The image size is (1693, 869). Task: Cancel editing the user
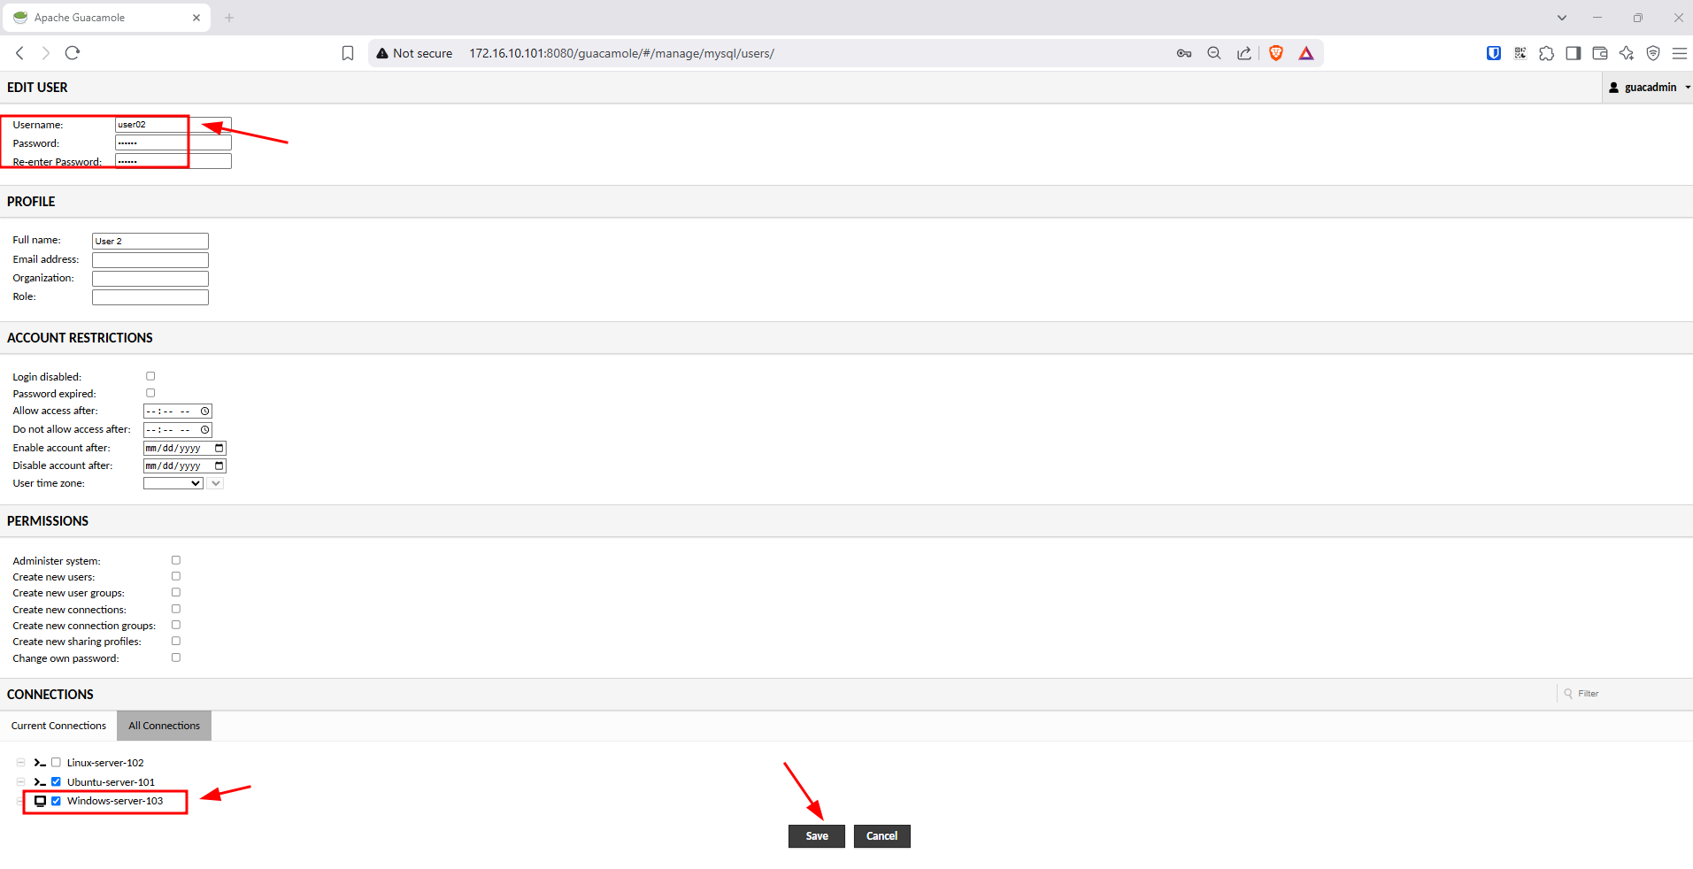881,836
